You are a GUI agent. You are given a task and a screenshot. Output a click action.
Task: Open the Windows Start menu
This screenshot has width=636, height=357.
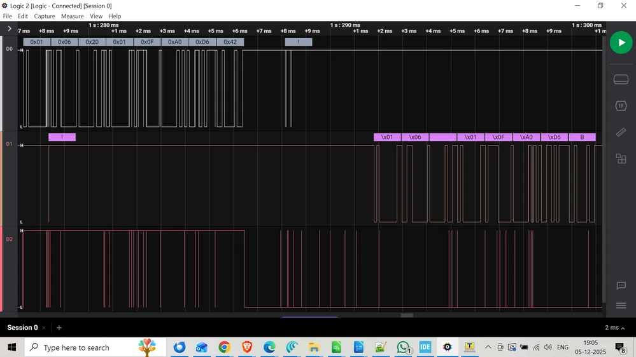pos(11,347)
